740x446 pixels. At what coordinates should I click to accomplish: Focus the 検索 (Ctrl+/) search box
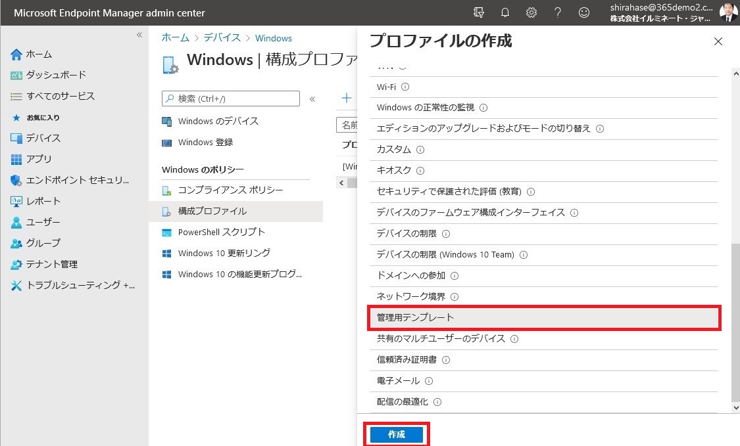pos(231,99)
